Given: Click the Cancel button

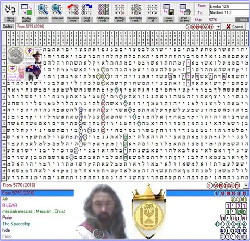Looking at the screenshot, I should [235, 27].
